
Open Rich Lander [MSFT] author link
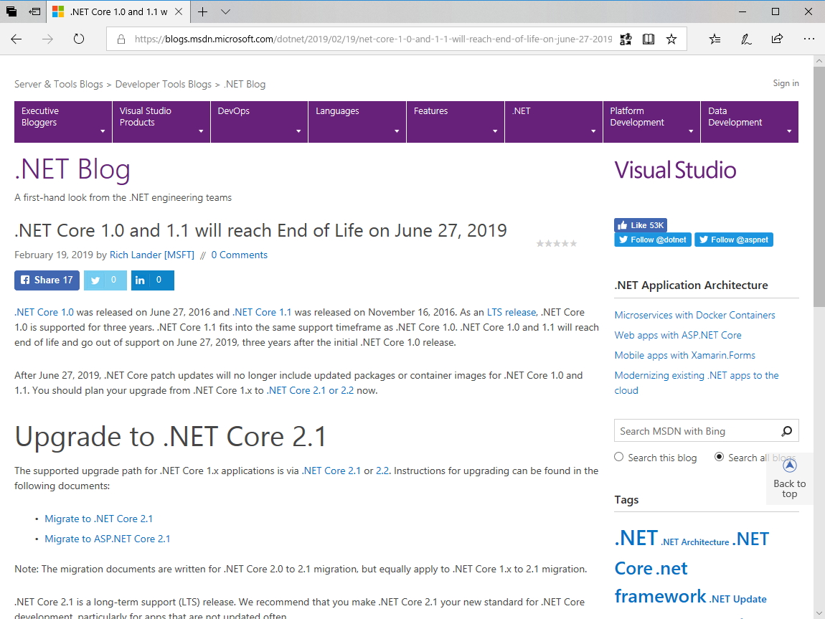pos(151,255)
